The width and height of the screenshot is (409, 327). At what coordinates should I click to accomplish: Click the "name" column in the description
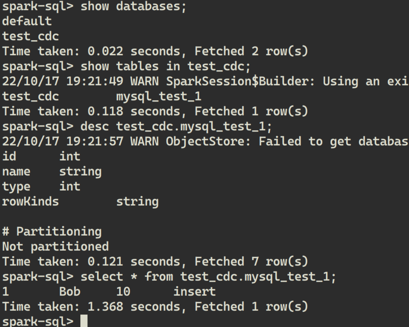pyautogui.click(x=16, y=172)
